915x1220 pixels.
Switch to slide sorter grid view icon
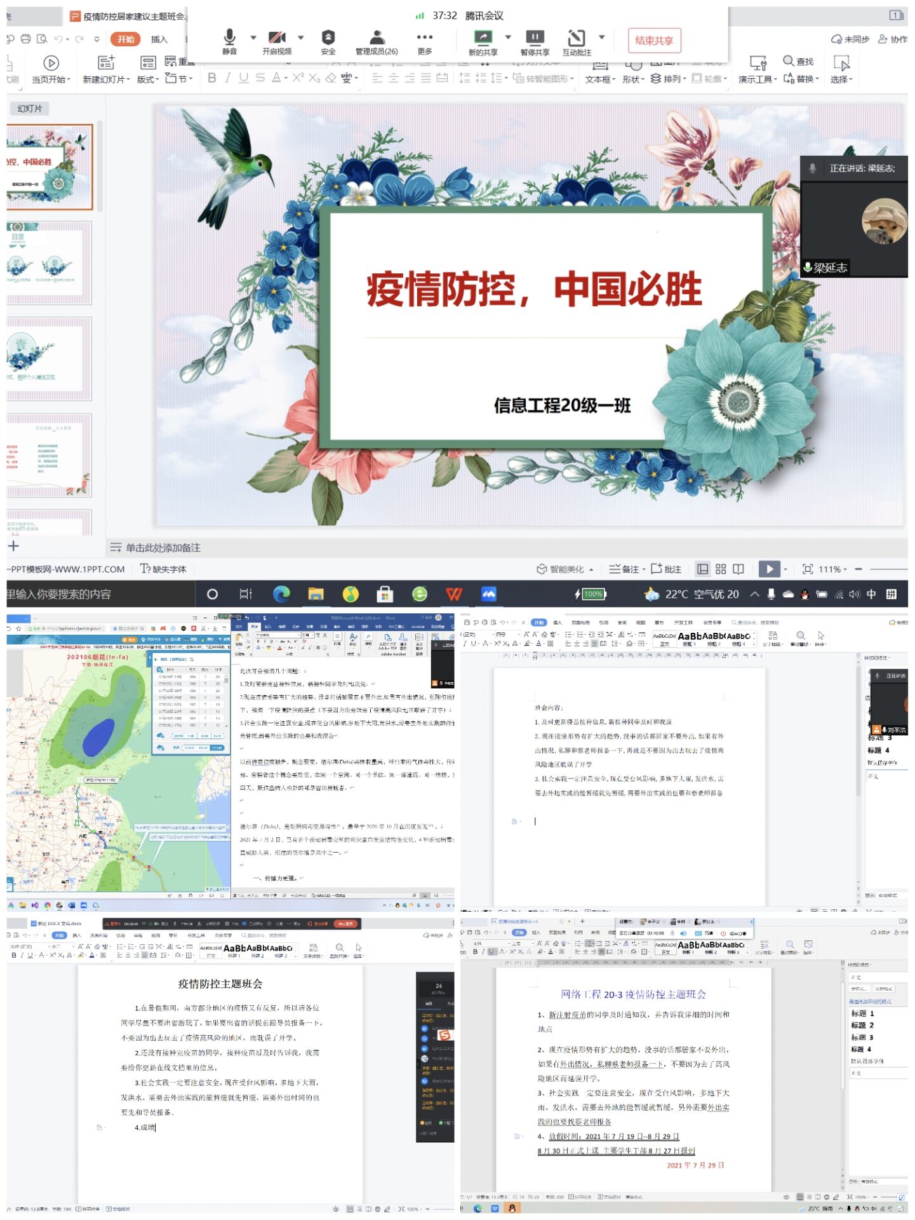721,569
